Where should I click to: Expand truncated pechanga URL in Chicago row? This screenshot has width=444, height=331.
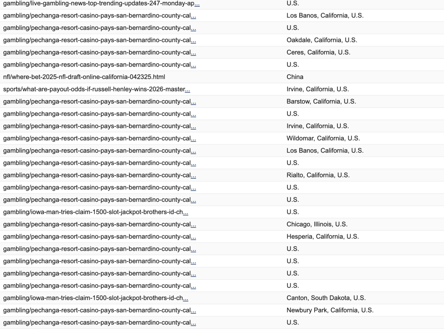click(194, 224)
